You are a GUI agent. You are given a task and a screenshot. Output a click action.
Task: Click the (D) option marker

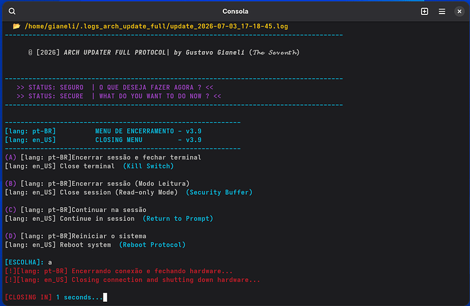coord(11,236)
